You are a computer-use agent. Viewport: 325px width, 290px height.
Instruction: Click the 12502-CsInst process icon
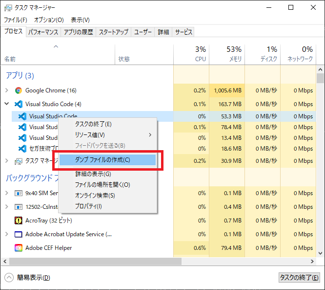(19, 207)
